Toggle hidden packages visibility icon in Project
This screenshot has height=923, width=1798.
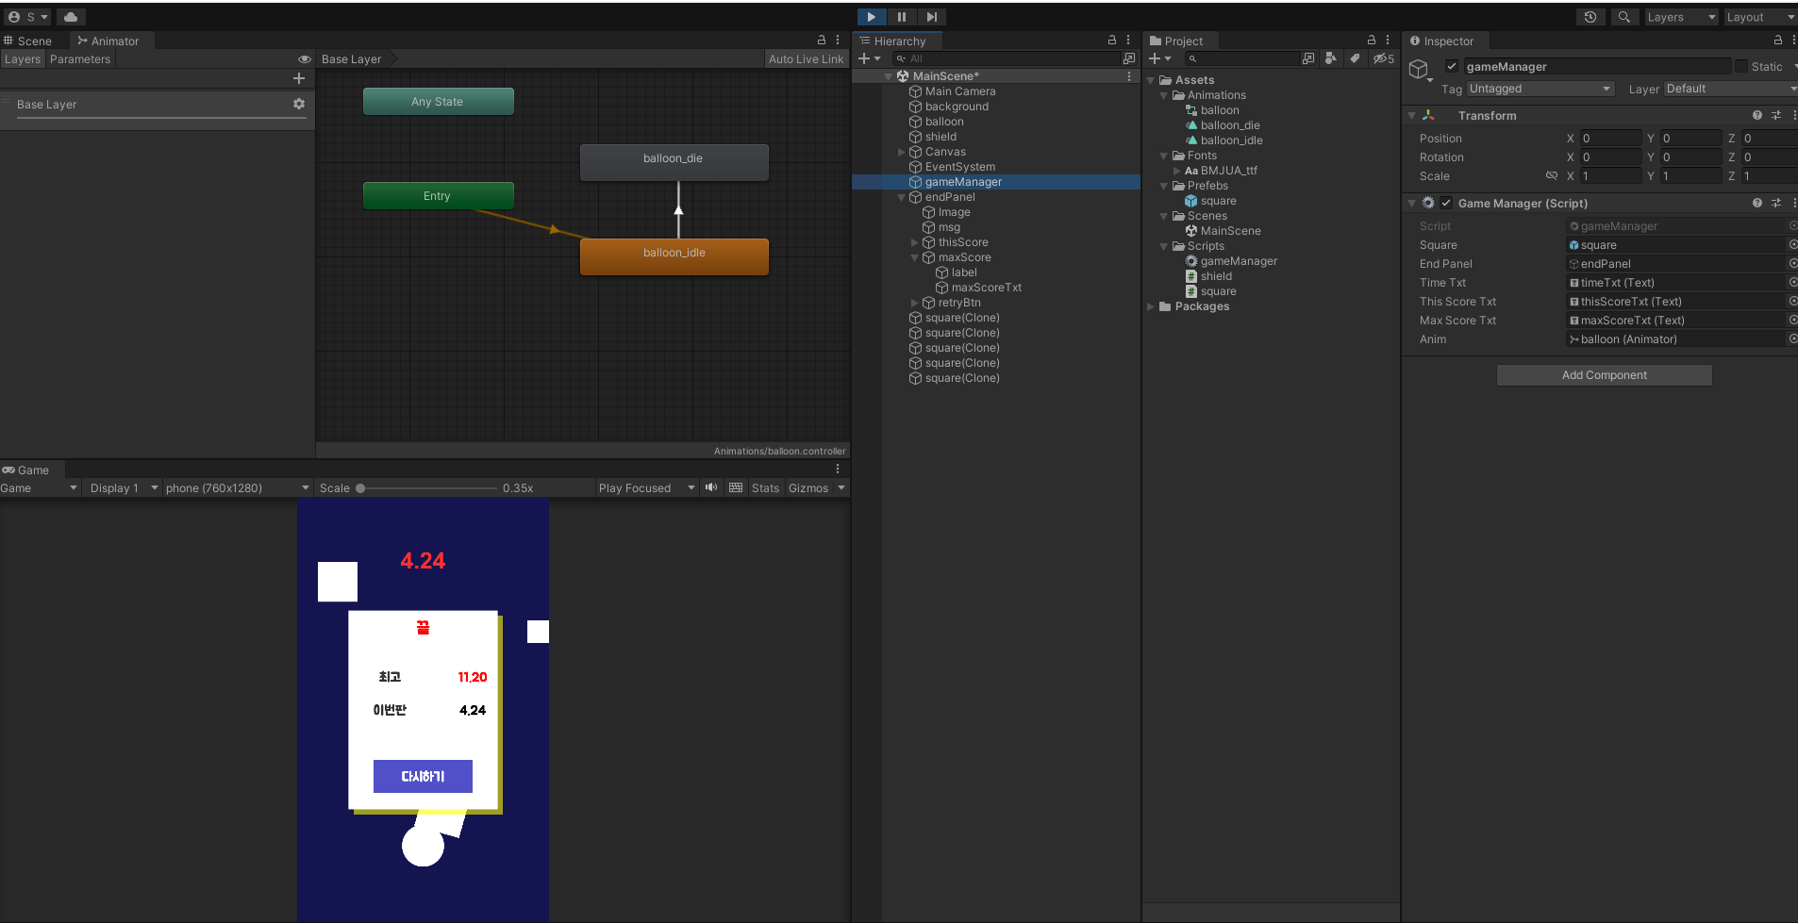(1383, 58)
